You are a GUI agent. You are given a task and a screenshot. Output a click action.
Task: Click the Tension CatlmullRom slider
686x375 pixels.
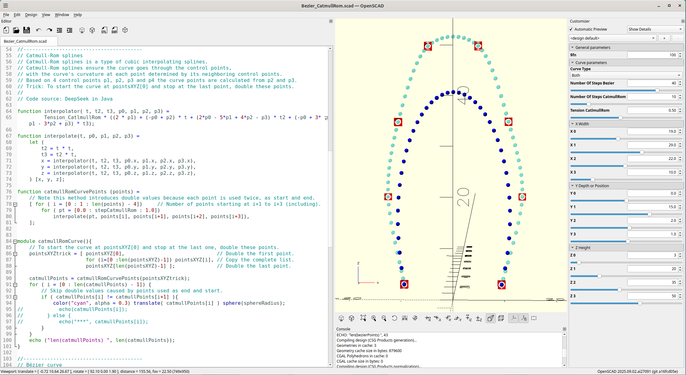click(620, 118)
